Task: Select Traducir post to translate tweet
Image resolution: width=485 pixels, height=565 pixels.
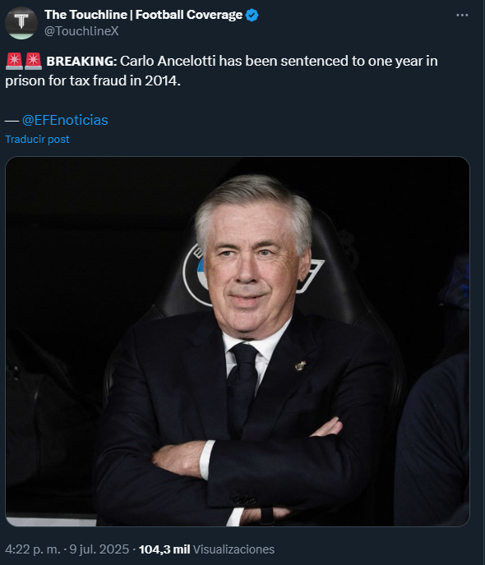Action: 37,139
